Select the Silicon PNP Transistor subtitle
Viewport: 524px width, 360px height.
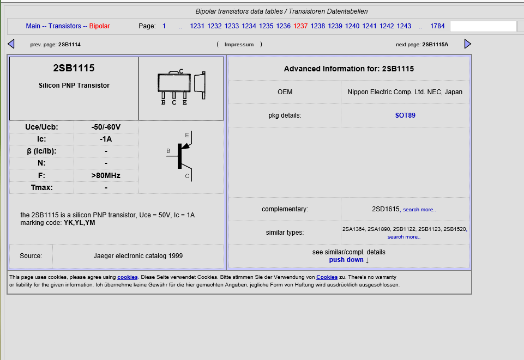pyautogui.click(x=74, y=86)
